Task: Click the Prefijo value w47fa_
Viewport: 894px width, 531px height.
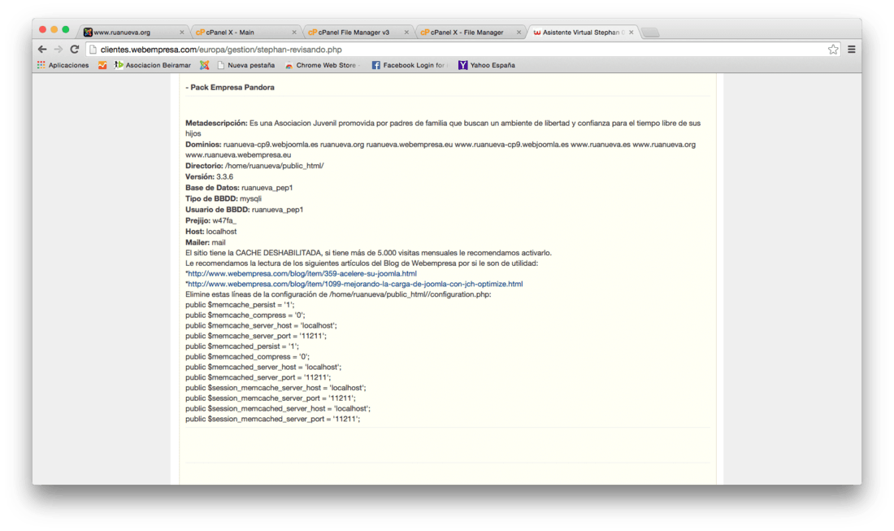Action: tap(224, 220)
